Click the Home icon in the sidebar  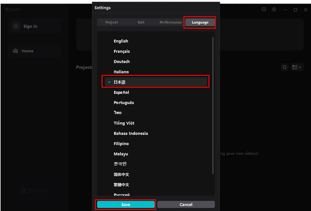click(16, 51)
